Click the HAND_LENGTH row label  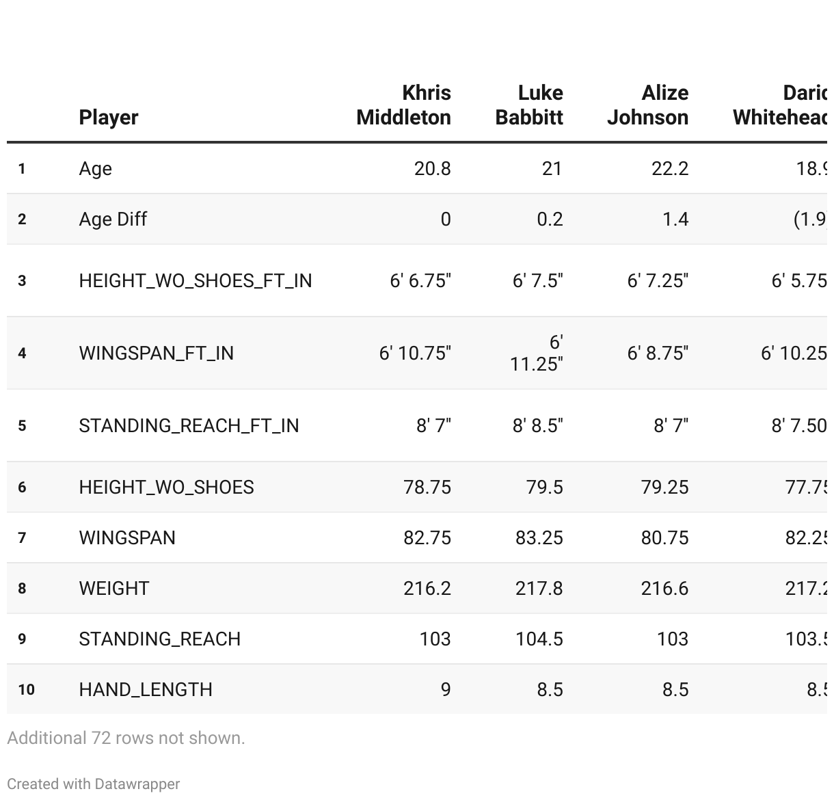click(x=146, y=689)
